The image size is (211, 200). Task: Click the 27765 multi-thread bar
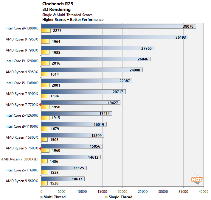tap(98, 48)
